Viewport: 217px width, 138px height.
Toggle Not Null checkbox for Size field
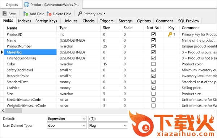coord(153,94)
